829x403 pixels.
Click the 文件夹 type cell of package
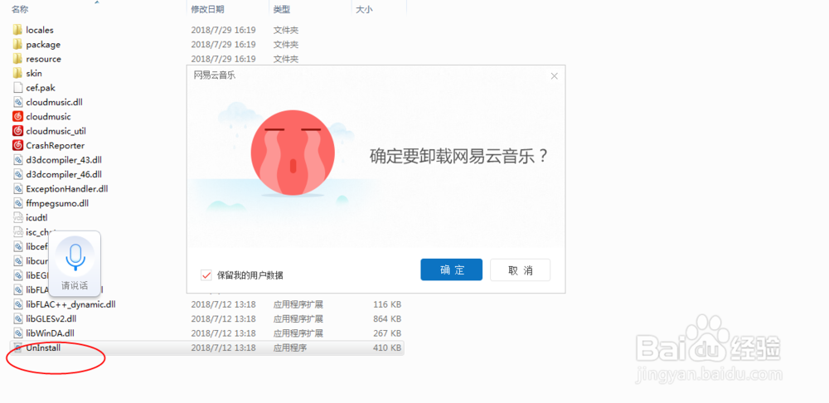[285, 45]
